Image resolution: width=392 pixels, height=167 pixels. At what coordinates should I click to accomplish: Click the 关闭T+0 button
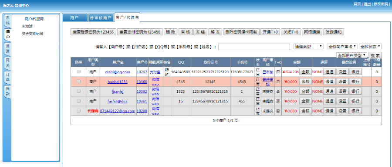pos(291,32)
